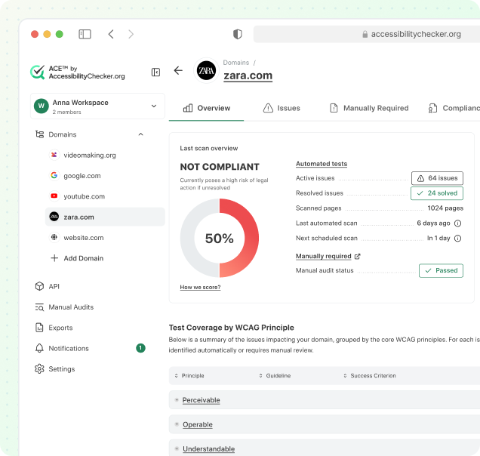Switch to the Overview tab
This screenshot has height=456, width=480.
tap(207, 108)
